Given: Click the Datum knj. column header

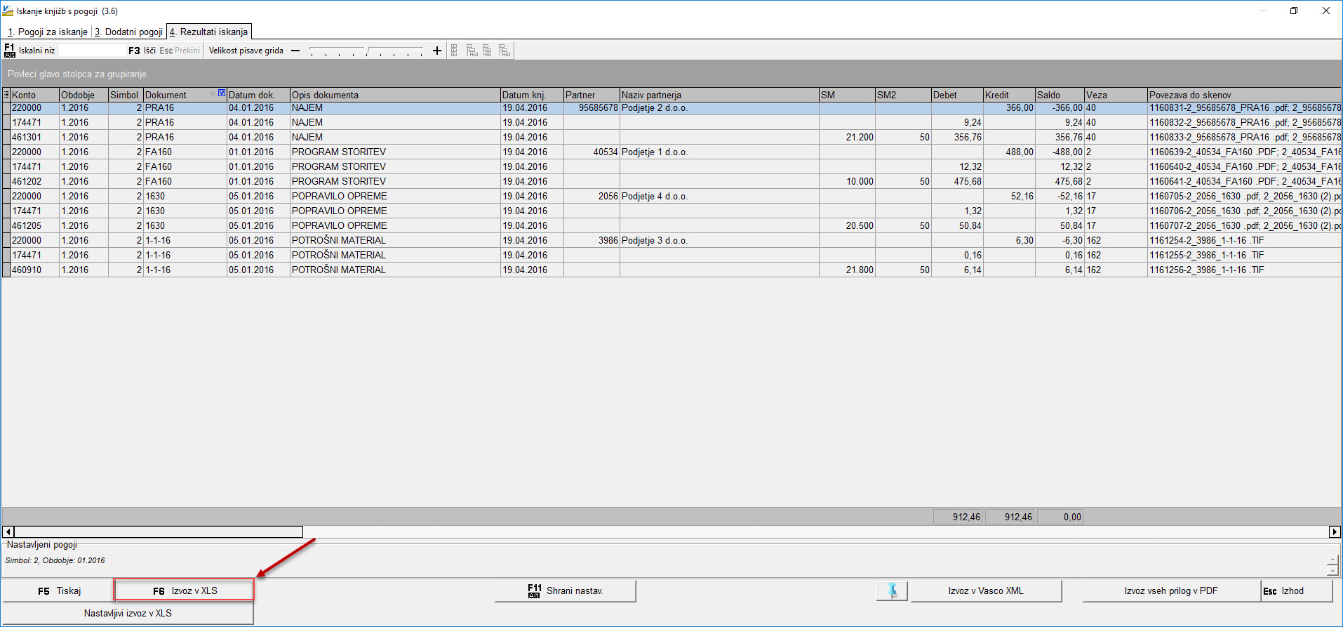Looking at the screenshot, I should [532, 95].
